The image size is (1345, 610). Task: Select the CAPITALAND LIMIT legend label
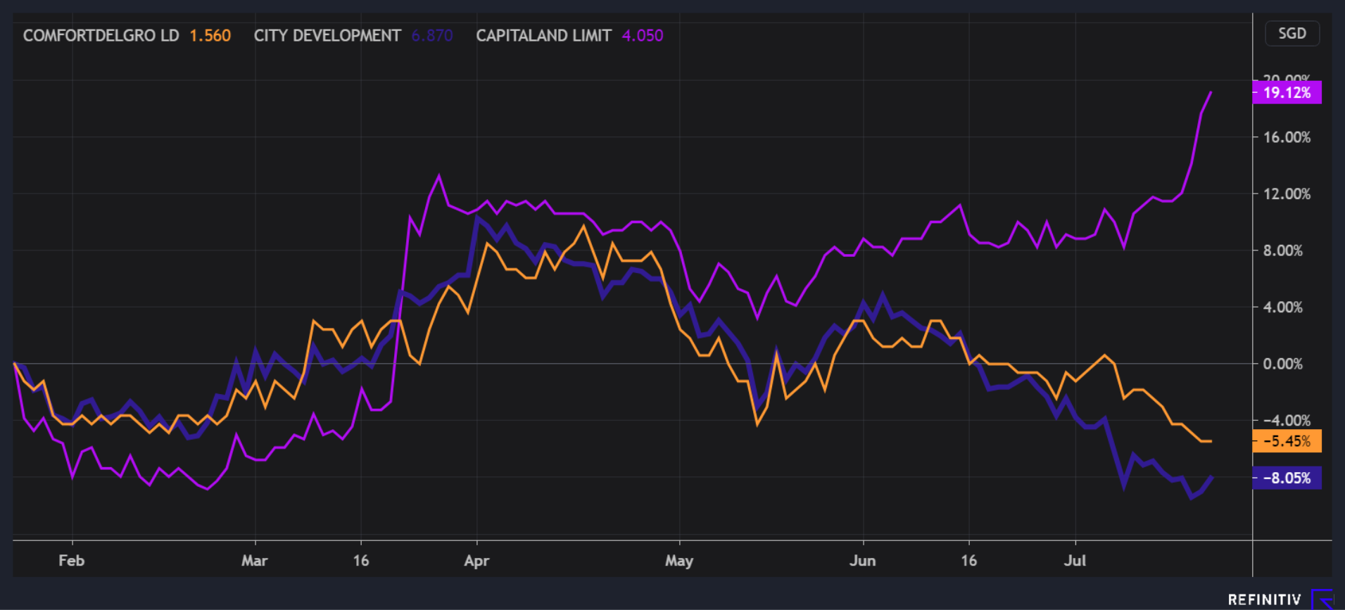point(543,36)
